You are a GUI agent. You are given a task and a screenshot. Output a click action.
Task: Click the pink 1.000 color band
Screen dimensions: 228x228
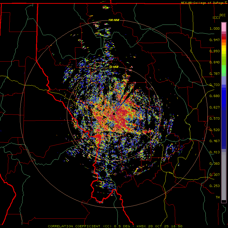pyautogui.click(x=224, y=27)
